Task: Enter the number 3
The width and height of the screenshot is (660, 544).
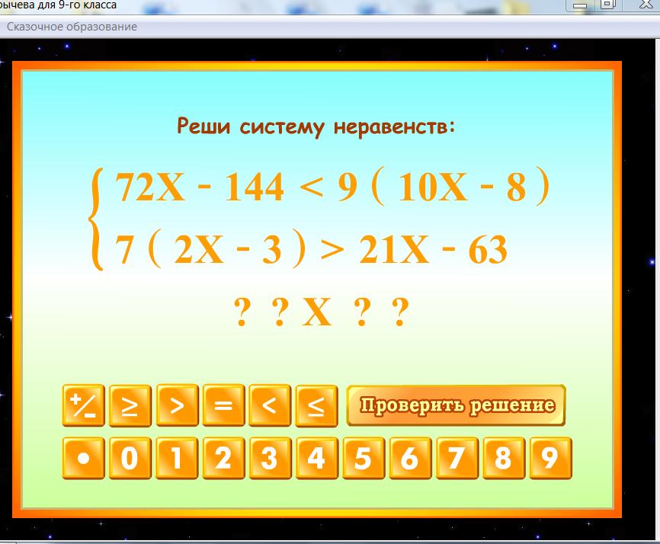Action: click(x=270, y=458)
